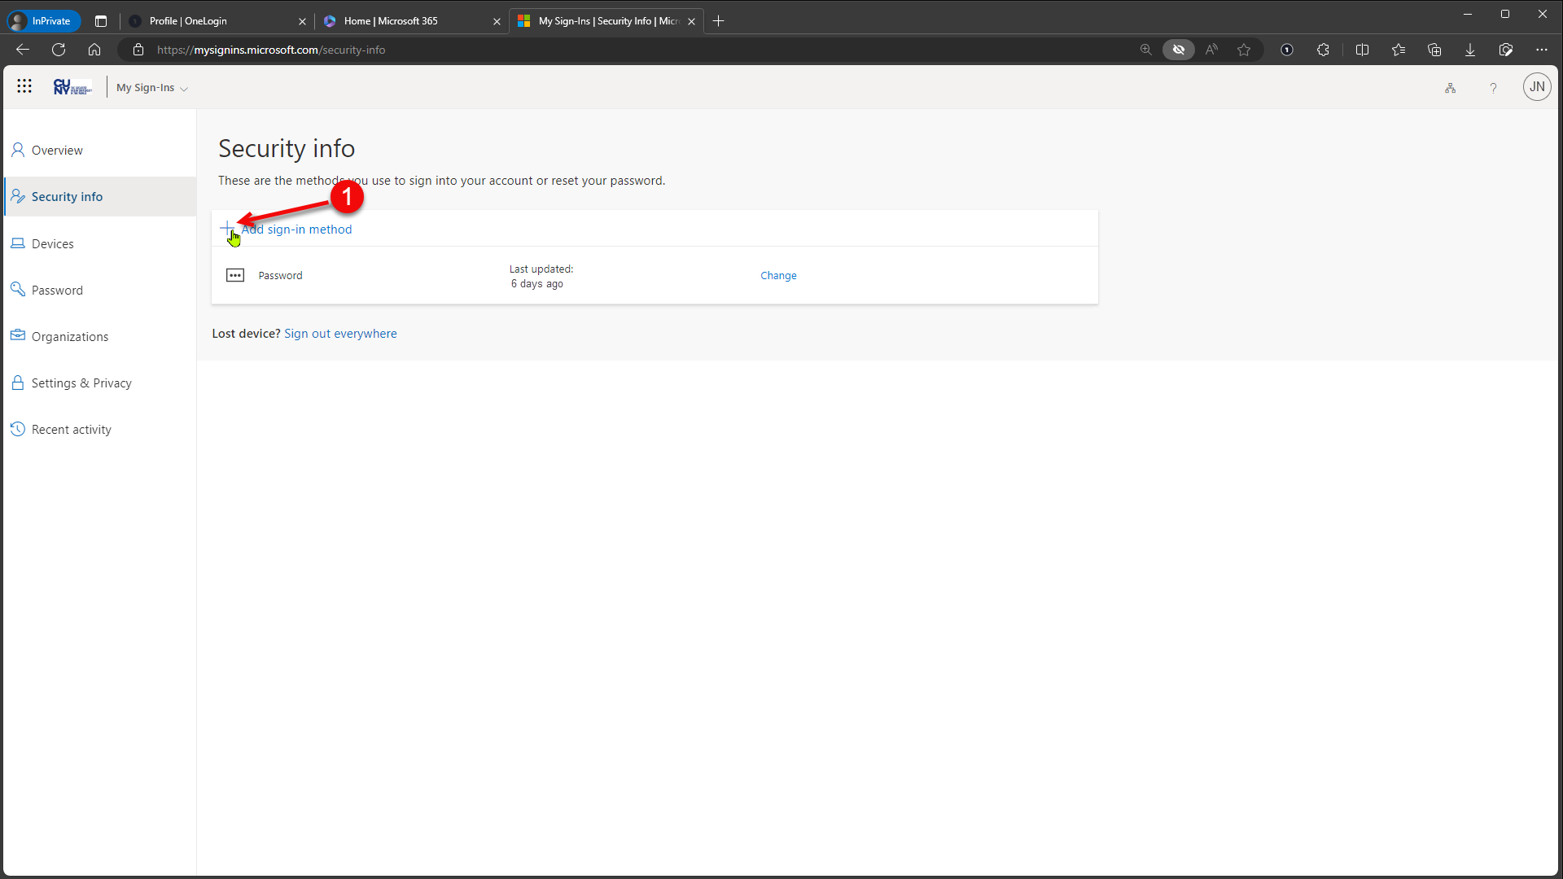The width and height of the screenshot is (1563, 879).
Task: Open browser Settings and more menu
Action: [1541, 50]
